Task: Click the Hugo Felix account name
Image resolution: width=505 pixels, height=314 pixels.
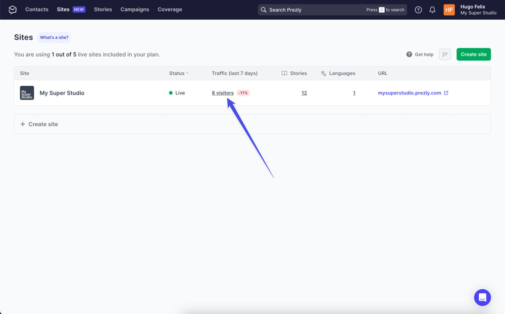Action: 473,7
